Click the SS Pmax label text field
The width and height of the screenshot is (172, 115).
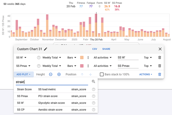(128, 66)
